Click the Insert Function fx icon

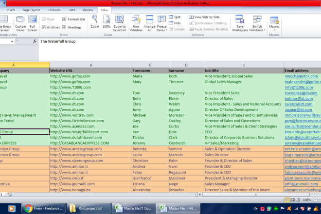pyautogui.click(x=35, y=41)
